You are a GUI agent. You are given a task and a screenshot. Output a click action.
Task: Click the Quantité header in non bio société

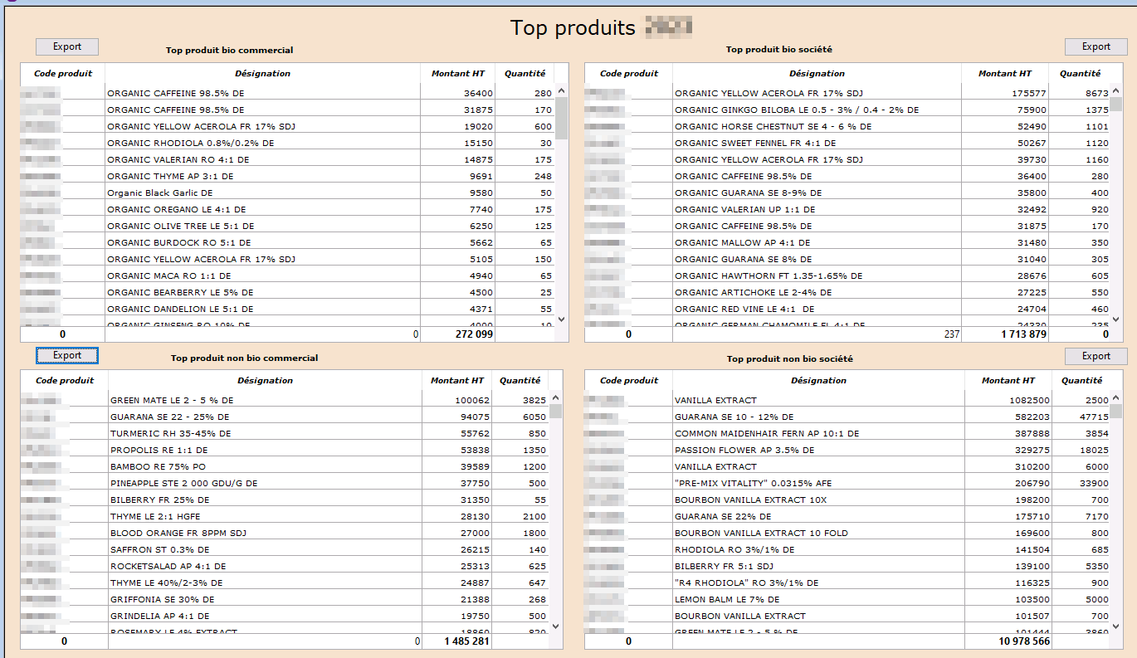click(x=1082, y=380)
